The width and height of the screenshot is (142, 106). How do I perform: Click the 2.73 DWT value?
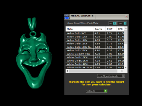click(x=109, y=57)
